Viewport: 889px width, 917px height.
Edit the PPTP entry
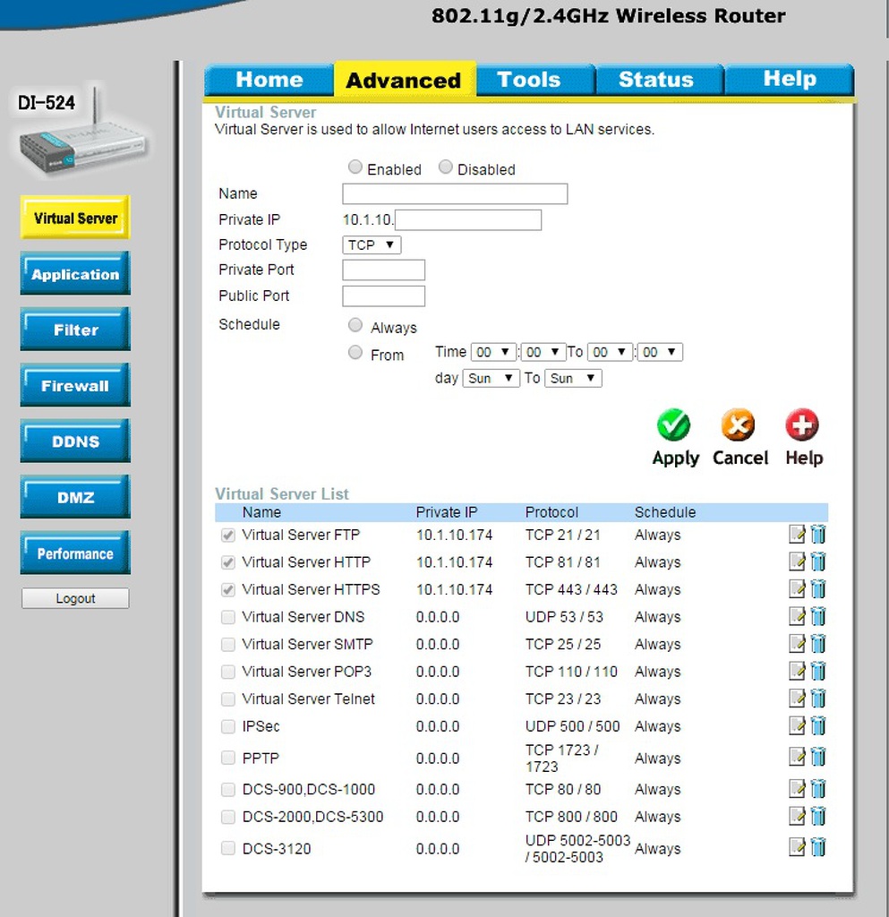797,757
